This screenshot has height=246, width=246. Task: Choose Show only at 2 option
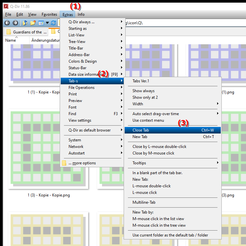173,97
